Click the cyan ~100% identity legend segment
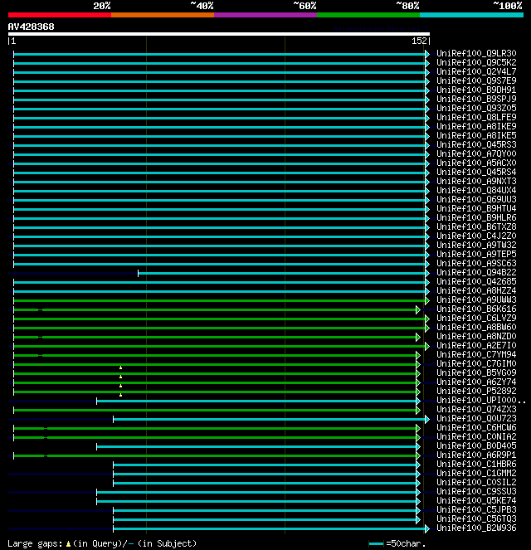 (471, 15)
